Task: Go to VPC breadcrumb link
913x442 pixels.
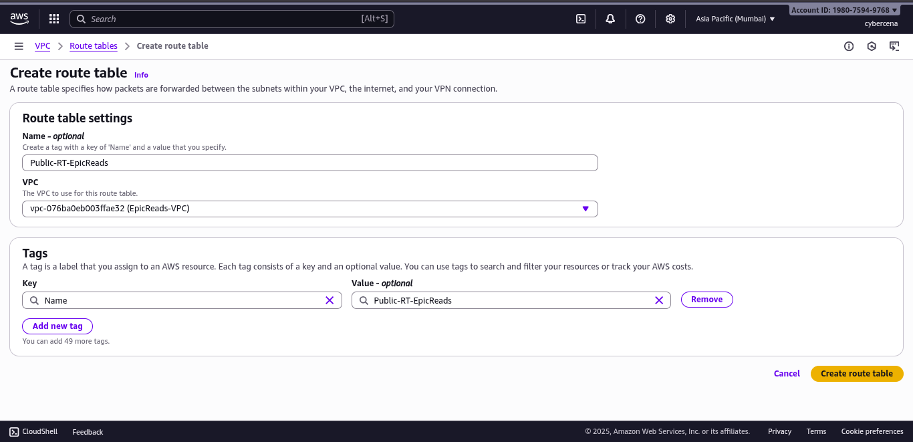Action: (x=42, y=46)
